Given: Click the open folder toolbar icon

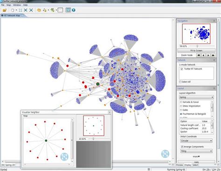Looking at the screenshot, I should pos(5,10).
